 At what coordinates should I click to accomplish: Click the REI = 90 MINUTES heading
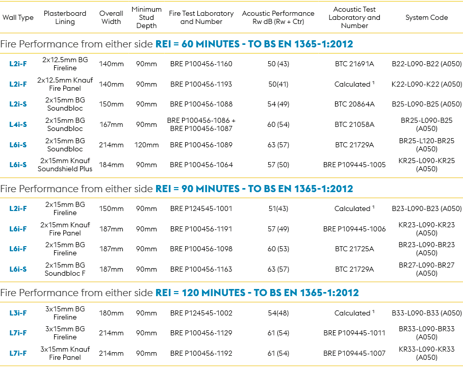(253, 189)
